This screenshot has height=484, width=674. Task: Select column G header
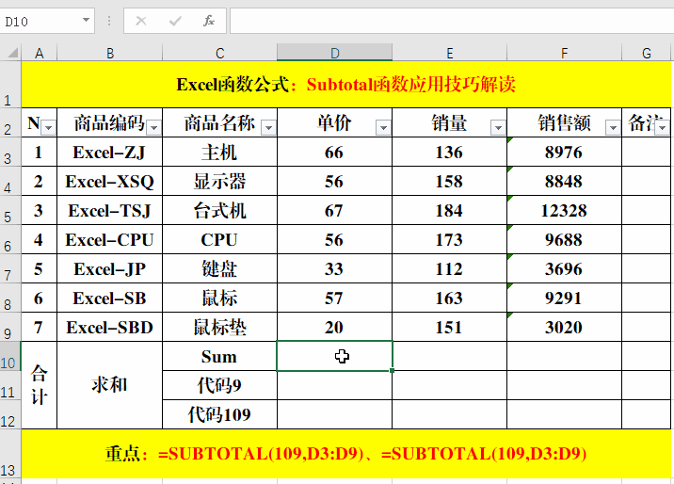point(646,53)
